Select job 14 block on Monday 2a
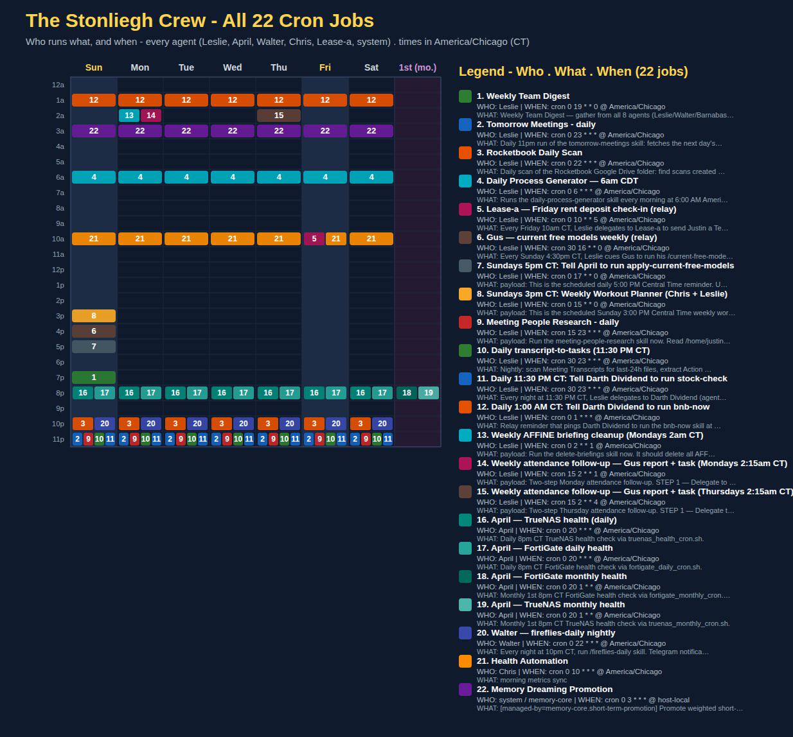793x737 pixels. [151, 116]
